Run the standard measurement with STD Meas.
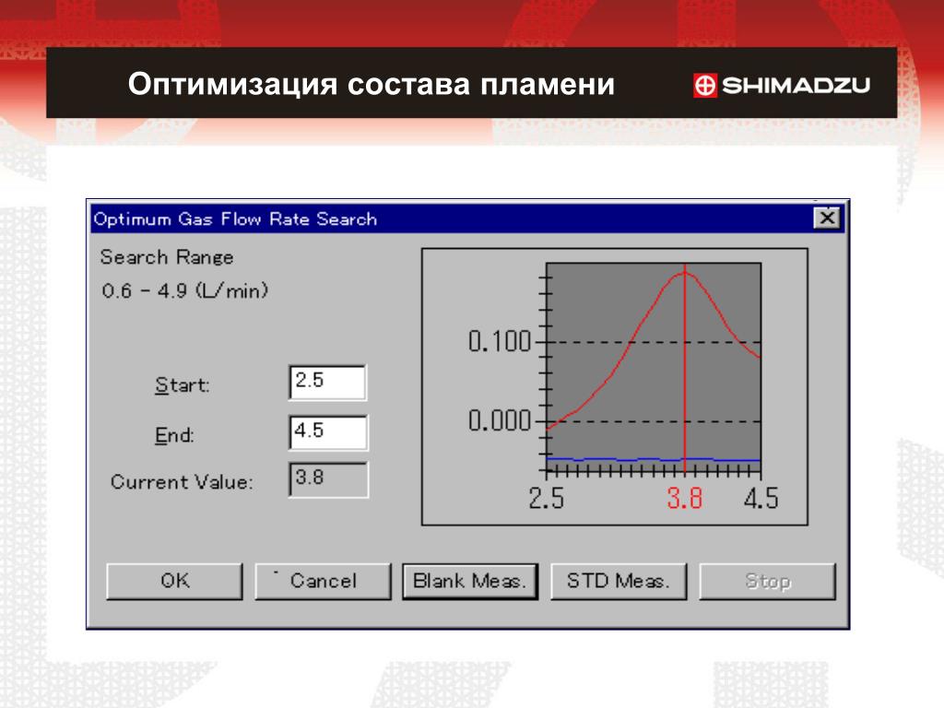Image resolution: width=944 pixels, height=708 pixels. pyautogui.click(x=619, y=581)
